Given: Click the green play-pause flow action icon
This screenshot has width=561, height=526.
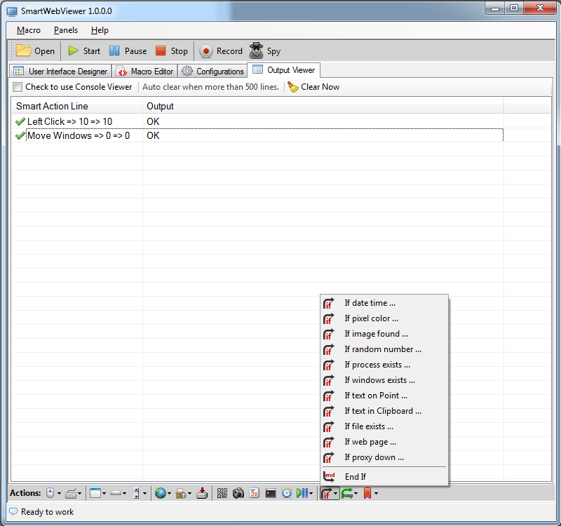Looking at the screenshot, I should tap(302, 494).
